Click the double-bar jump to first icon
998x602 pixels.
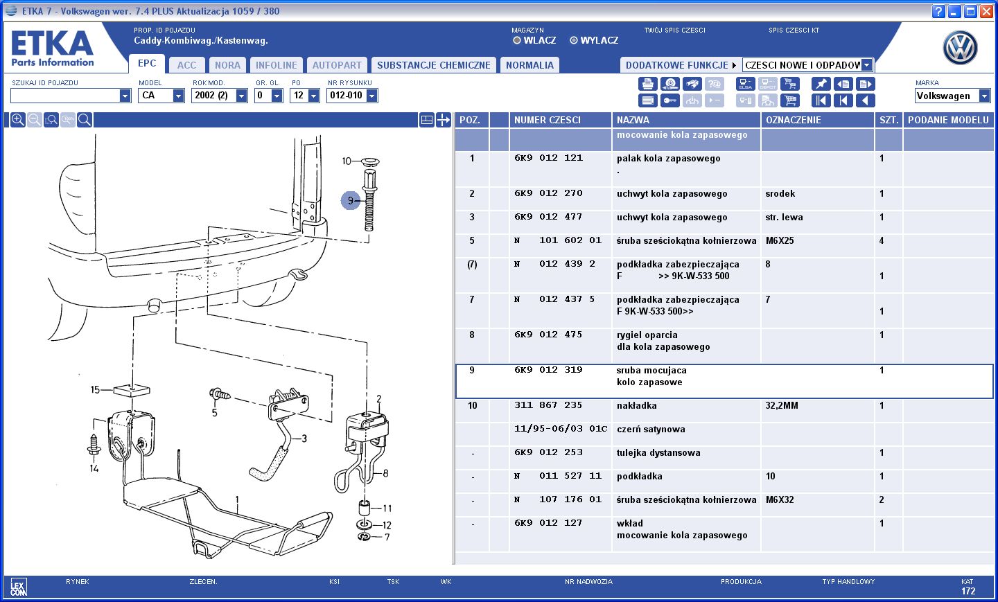tap(821, 100)
